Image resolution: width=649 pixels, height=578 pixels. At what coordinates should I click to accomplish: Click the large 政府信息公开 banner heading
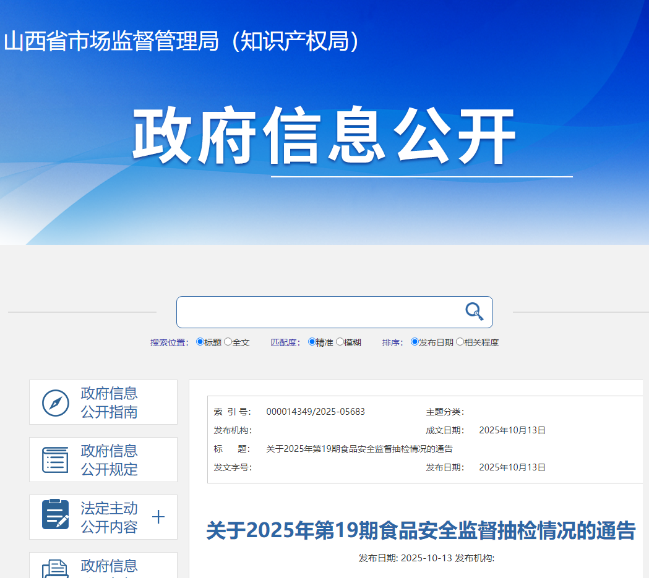[324, 137]
